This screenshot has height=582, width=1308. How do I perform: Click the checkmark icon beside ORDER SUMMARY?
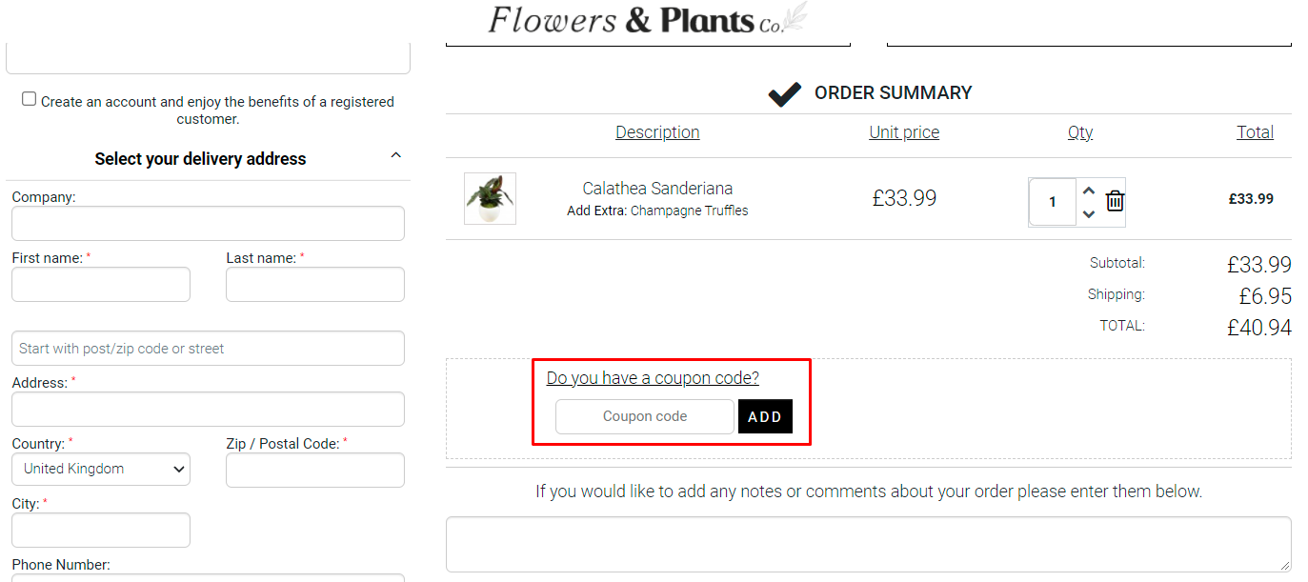[783, 92]
